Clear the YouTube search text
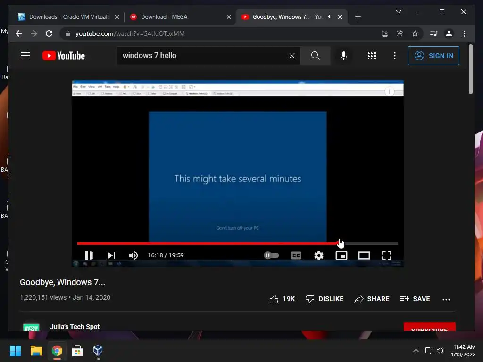Viewport: 483px width, 362px height. click(291, 56)
